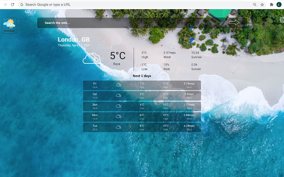The image size is (284, 177).
Task: Click the '12°C' high in Sat row
Action: [x=166, y=94]
